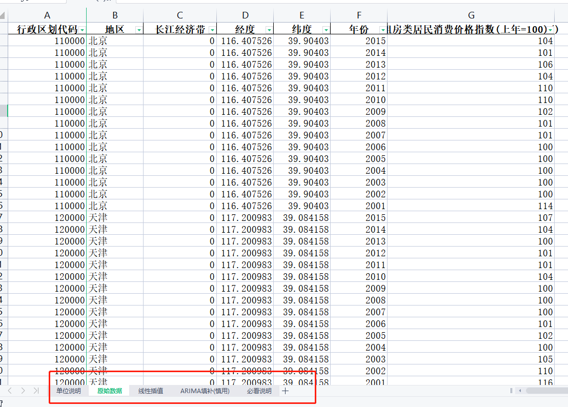Click the 行政区划代码 header cell
Image resolution: width=568 pixels, height=407 pixels.
[47, 29]
